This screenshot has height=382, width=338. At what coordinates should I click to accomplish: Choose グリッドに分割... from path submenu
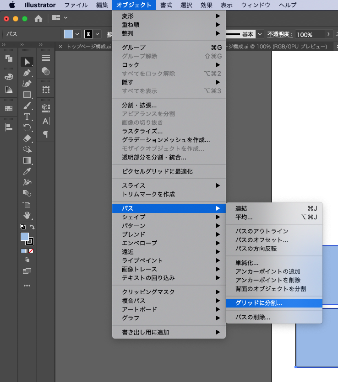pos(274,303)
